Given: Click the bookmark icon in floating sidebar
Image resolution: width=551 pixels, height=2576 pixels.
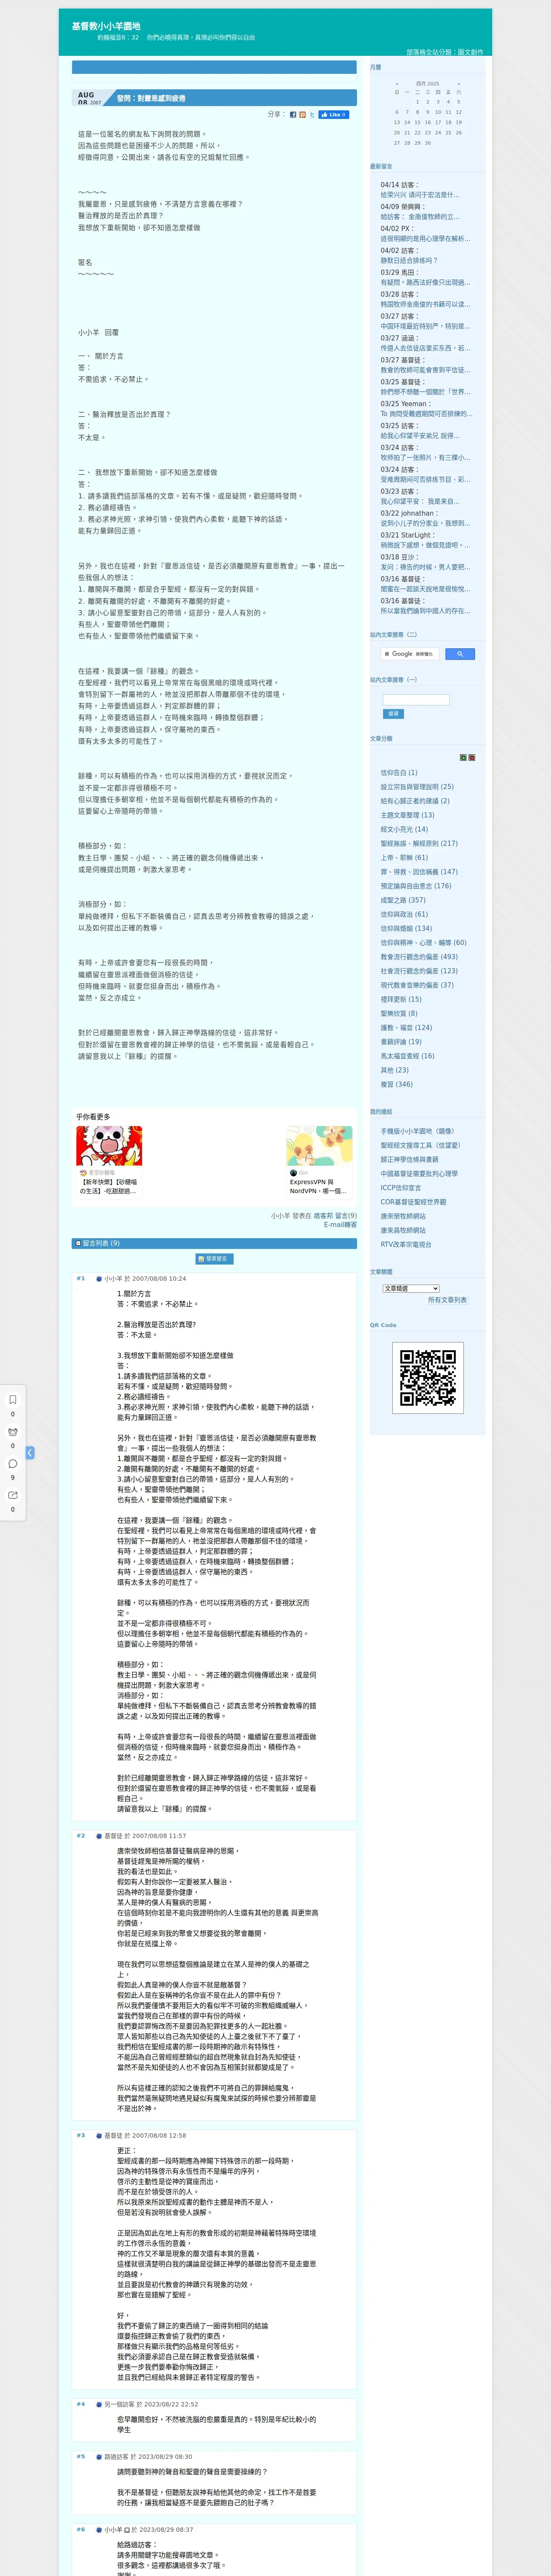Looking at the screenshot, I should coord(13,1400).
